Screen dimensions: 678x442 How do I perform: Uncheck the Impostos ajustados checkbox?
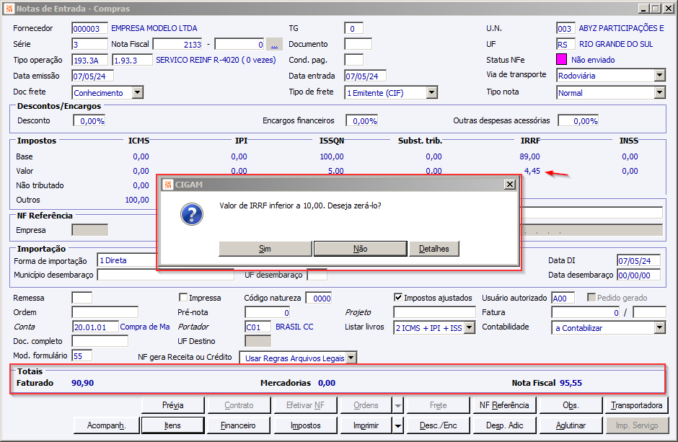click(x=398, y=297)
